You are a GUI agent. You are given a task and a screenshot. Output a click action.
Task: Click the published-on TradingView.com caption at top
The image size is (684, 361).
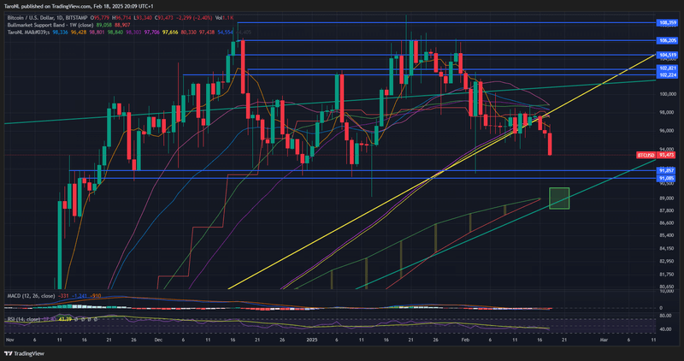79,6
